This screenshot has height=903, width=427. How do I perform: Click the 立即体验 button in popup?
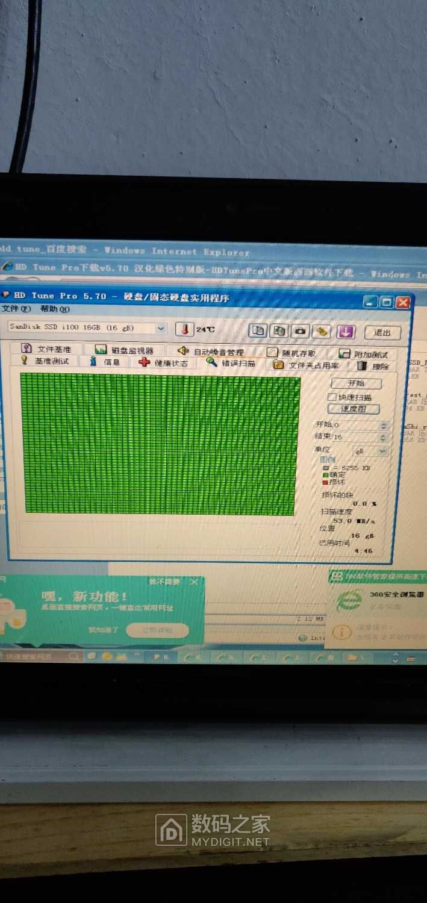157,630
